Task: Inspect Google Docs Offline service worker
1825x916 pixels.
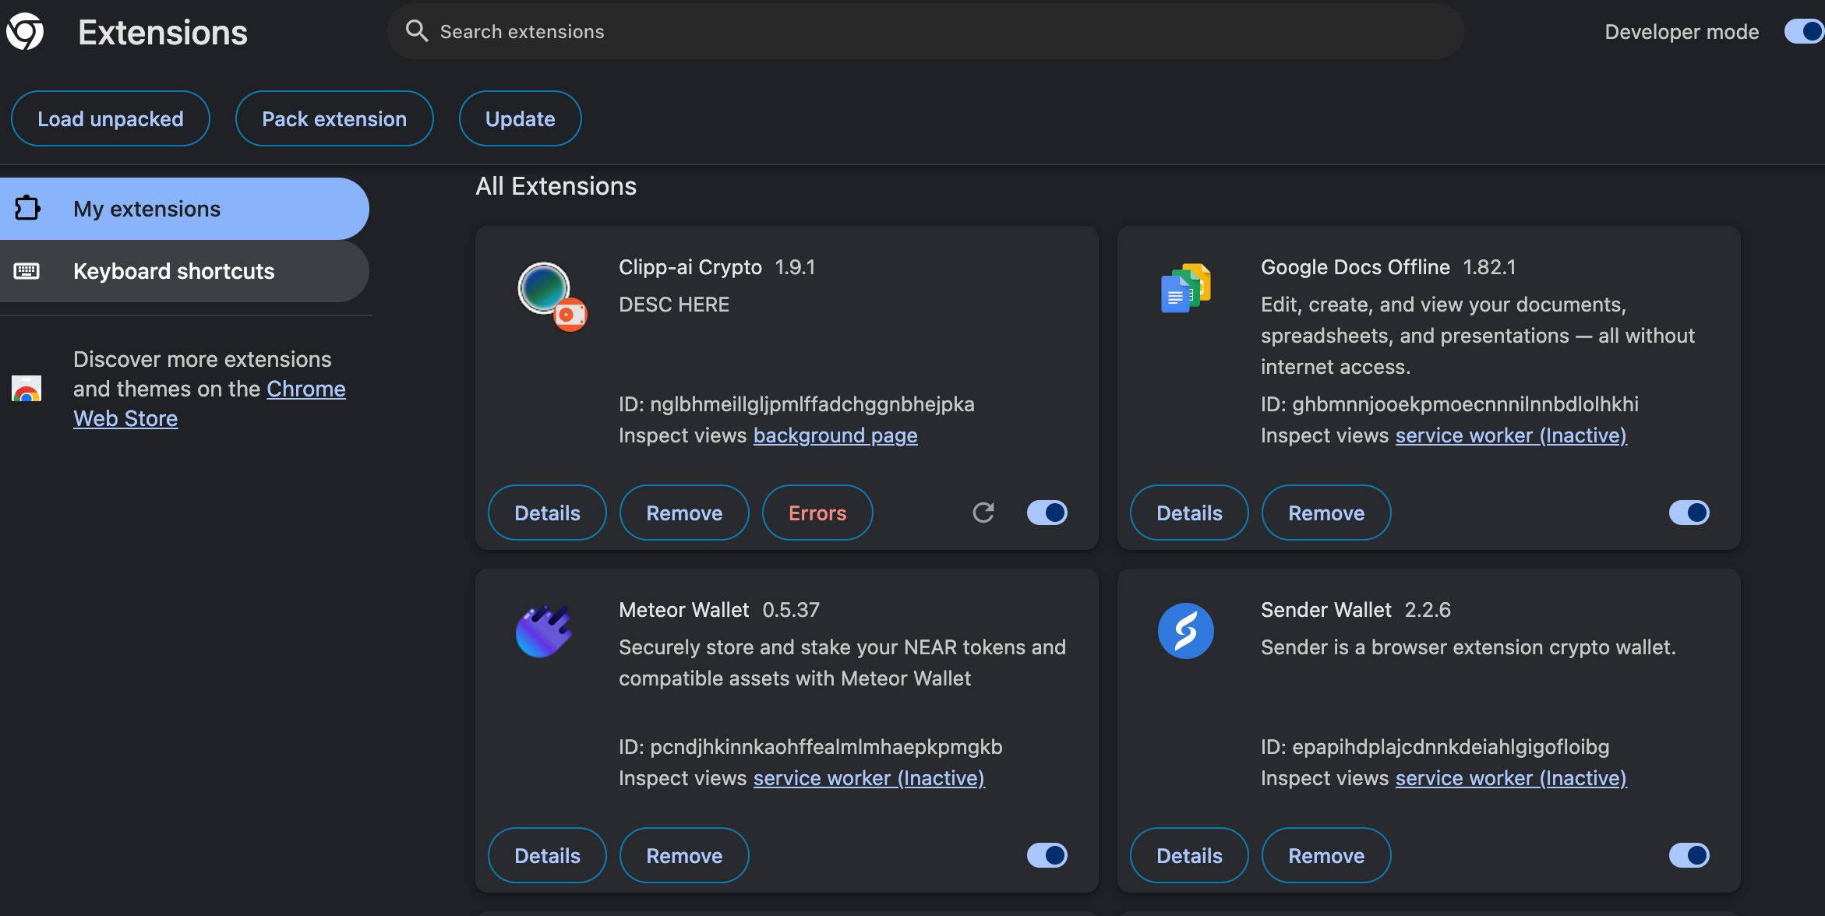Action: coord(1511,435)
